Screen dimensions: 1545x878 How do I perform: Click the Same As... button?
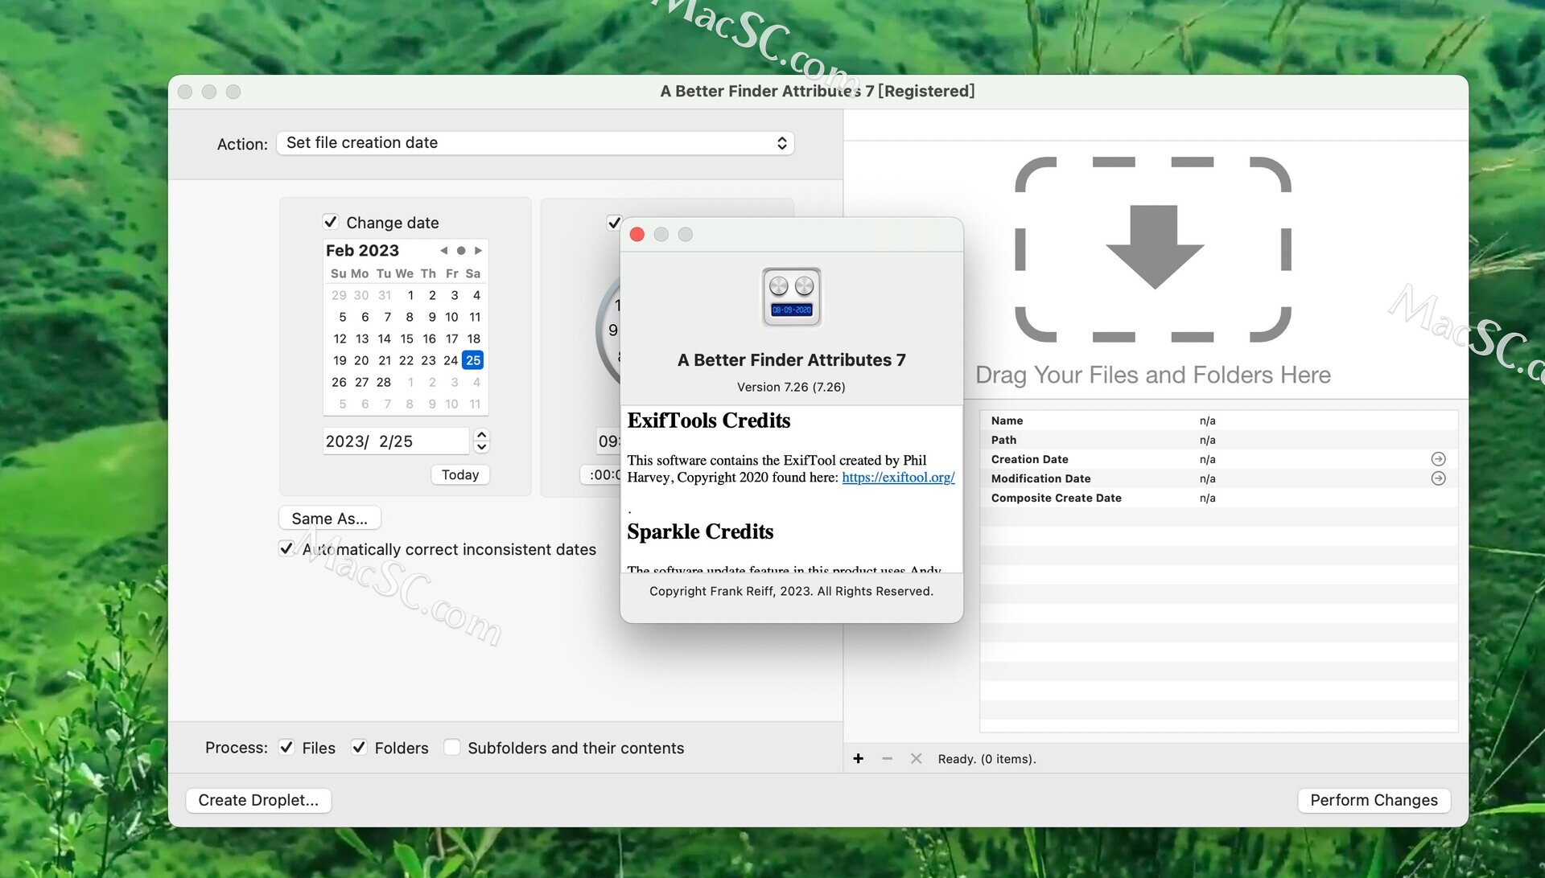330,518
